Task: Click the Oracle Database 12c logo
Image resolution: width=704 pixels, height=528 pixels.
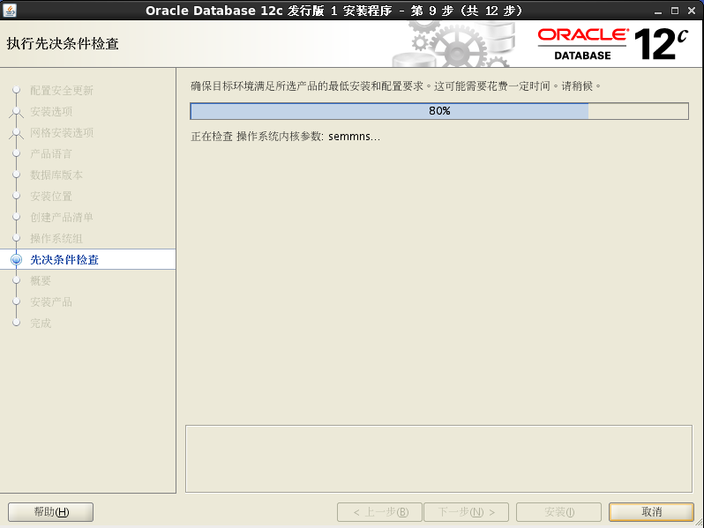Action: pos(613,44)
